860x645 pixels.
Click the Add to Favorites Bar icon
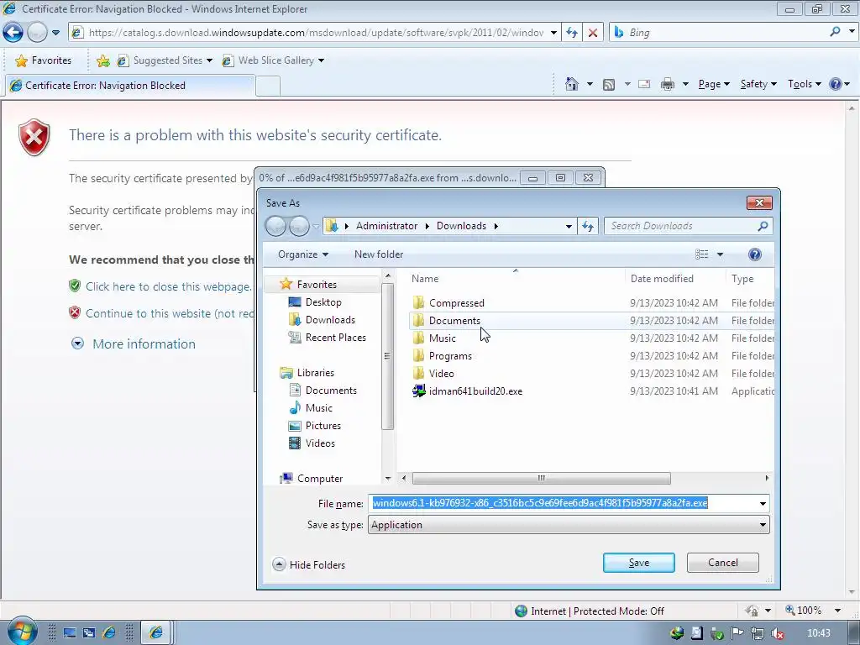[x=102, y=60]
